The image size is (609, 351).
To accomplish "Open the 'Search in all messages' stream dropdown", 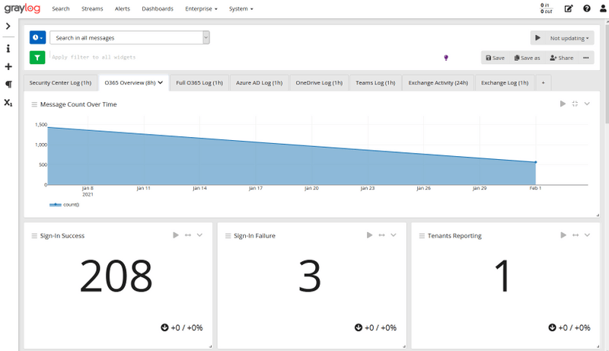I will [129, 37].
